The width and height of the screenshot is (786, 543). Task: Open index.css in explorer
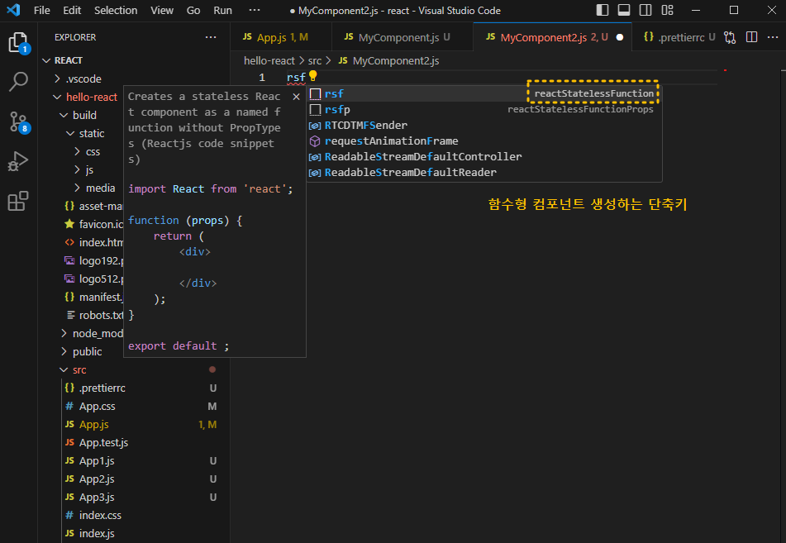[x=136, y=515]
